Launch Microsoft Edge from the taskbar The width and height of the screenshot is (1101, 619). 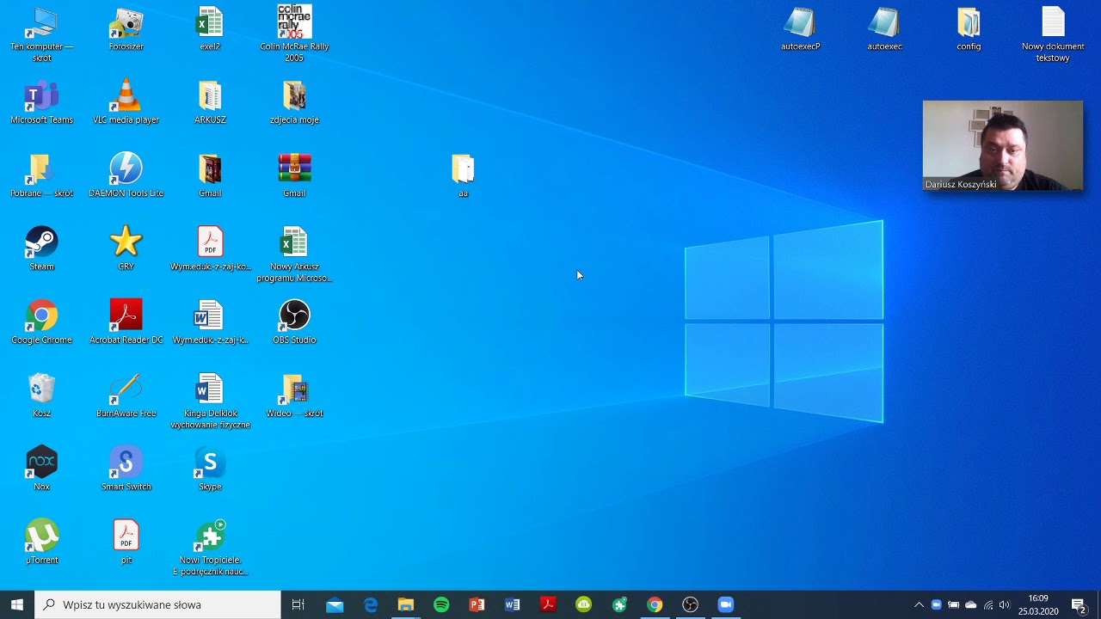coord(371,604)
